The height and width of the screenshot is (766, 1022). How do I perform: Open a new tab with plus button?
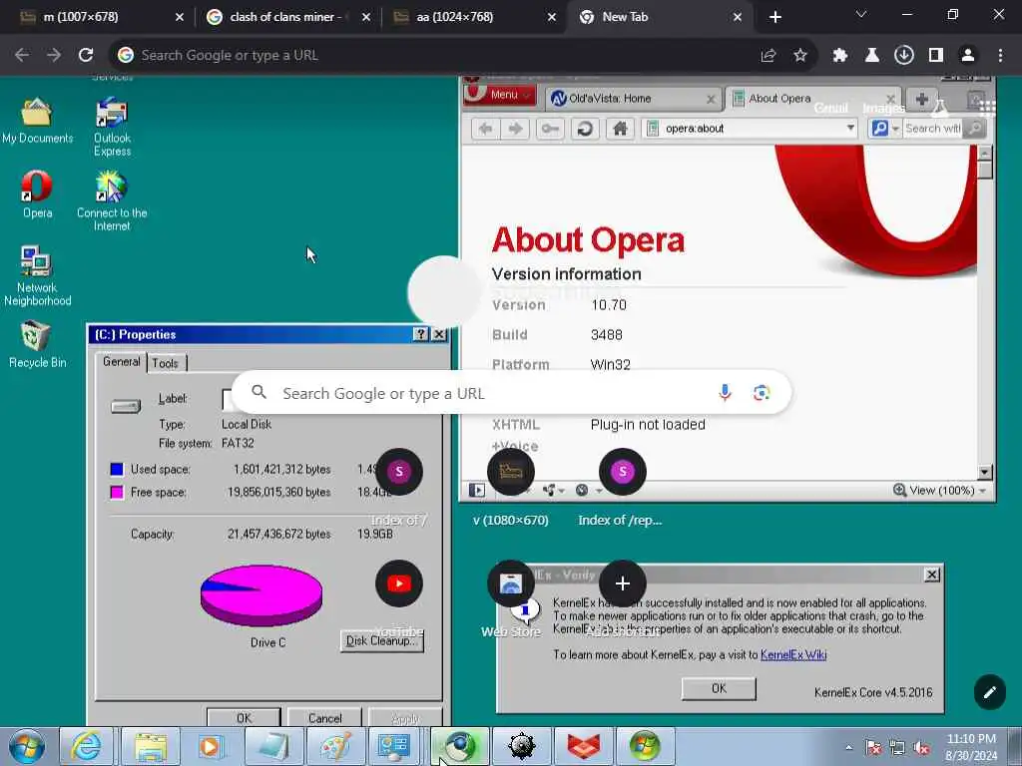click(774, 18)
